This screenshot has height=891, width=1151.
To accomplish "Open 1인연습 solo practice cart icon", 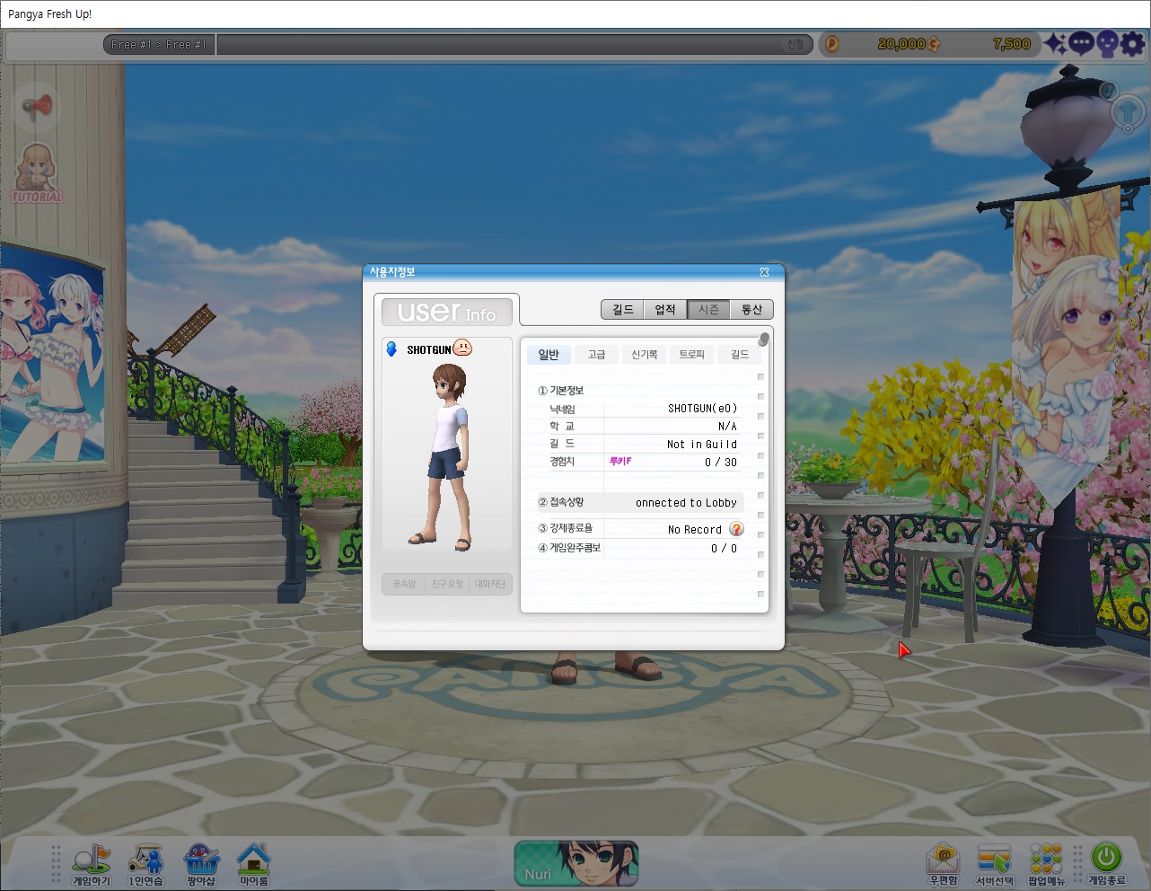I will tap(145, 862).
